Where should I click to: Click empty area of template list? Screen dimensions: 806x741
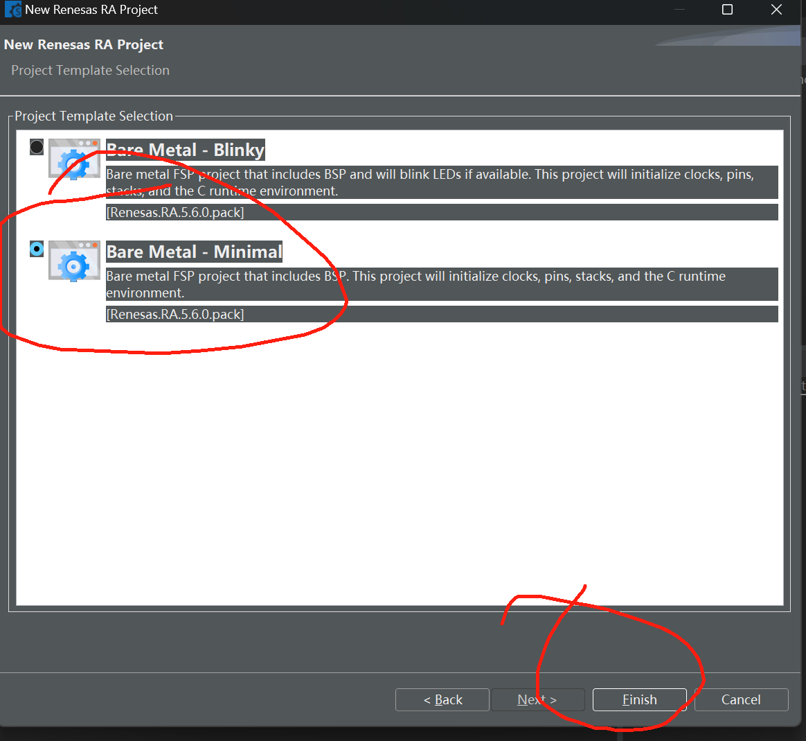pos(400,463)
